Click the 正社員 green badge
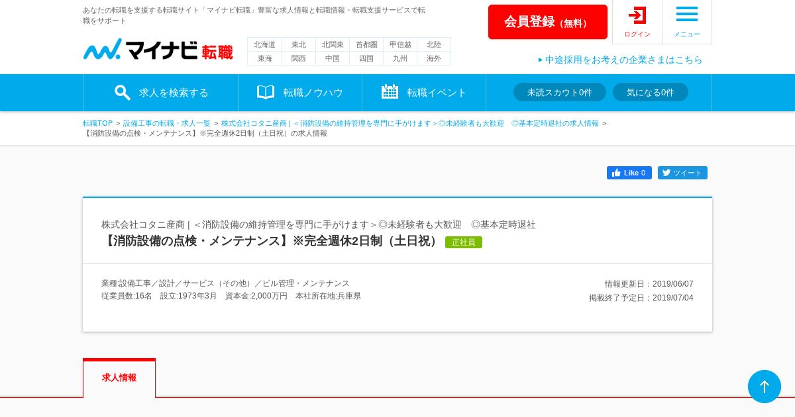This screenshot has height=417, width=795. click(464, 242)
